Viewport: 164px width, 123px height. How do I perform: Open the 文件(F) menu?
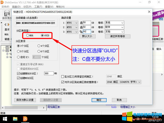click(5, 7)
